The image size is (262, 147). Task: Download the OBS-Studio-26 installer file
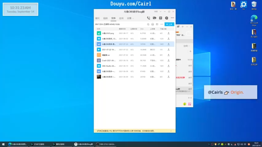click(x=168, y=66)
